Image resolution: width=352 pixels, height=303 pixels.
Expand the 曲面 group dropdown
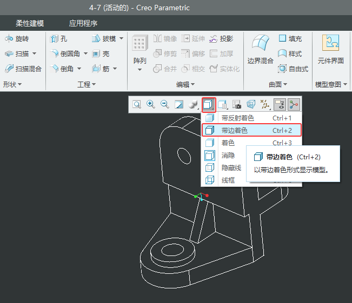pyautogui.click(x=278, y=85)
